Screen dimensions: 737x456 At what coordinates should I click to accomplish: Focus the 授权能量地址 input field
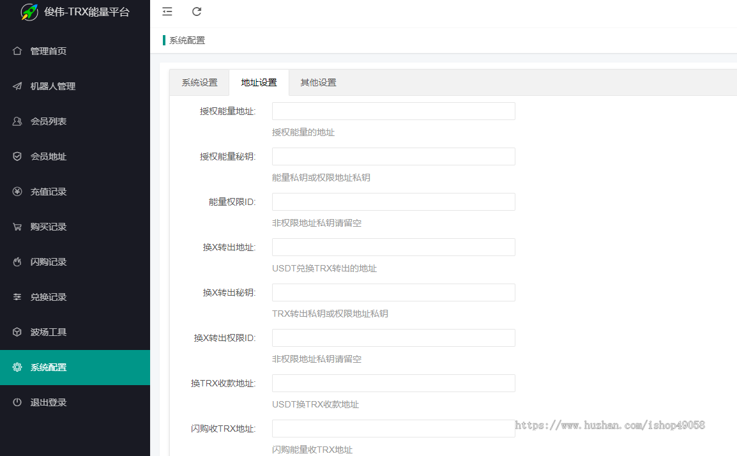[393, 111]
